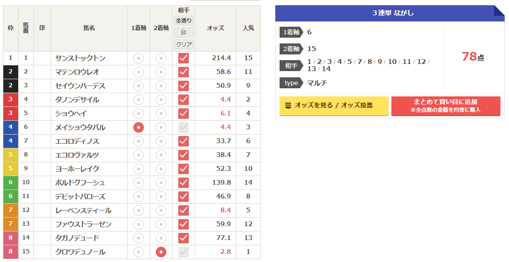
Task: Select 2着軸 radio for ショウヘイ
Action: [x=161, y=114]
